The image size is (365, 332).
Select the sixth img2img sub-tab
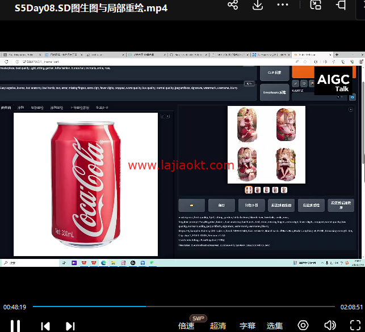(102, 108)
